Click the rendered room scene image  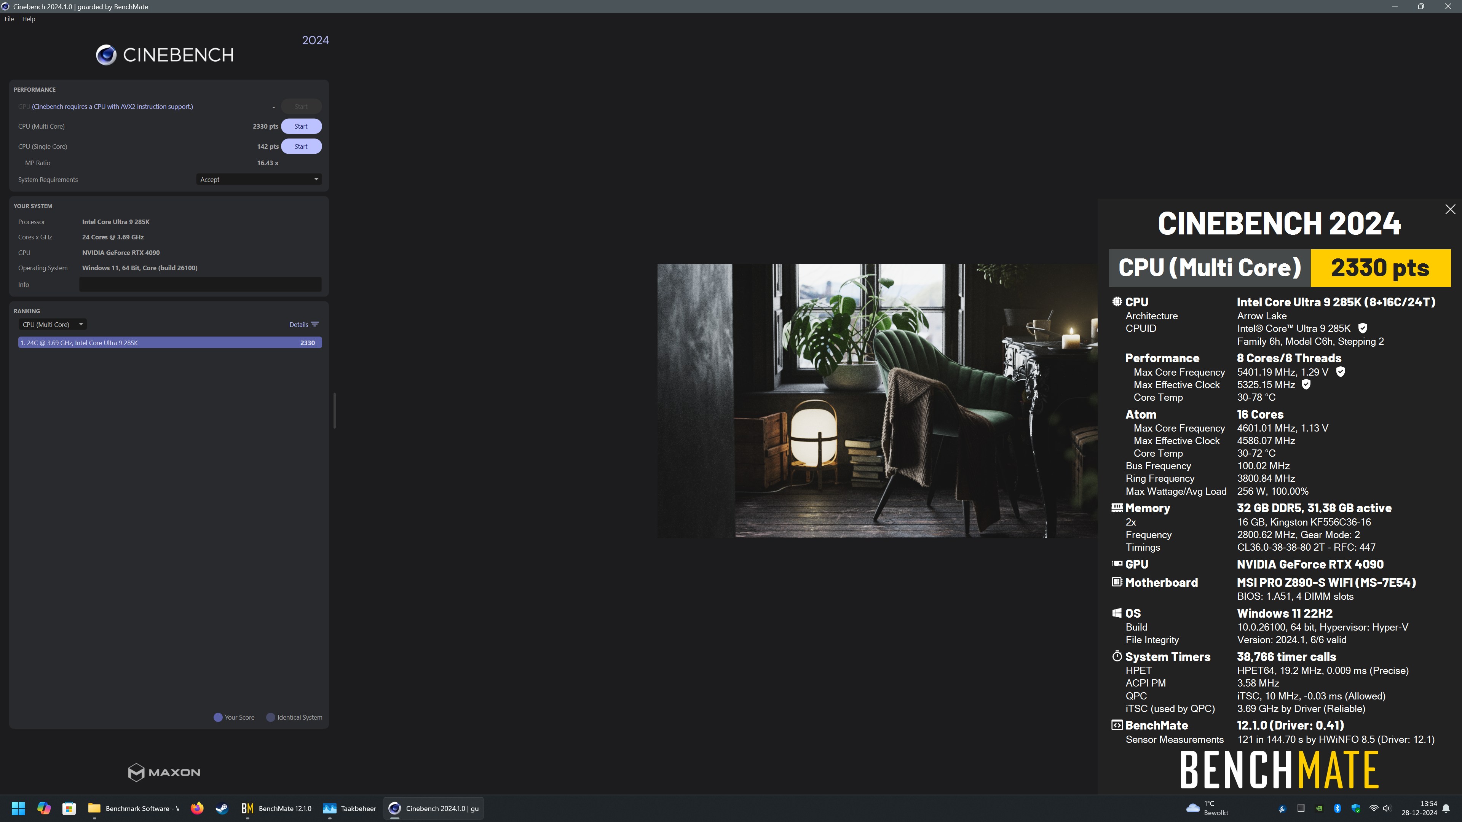click(x=877, y=400)
